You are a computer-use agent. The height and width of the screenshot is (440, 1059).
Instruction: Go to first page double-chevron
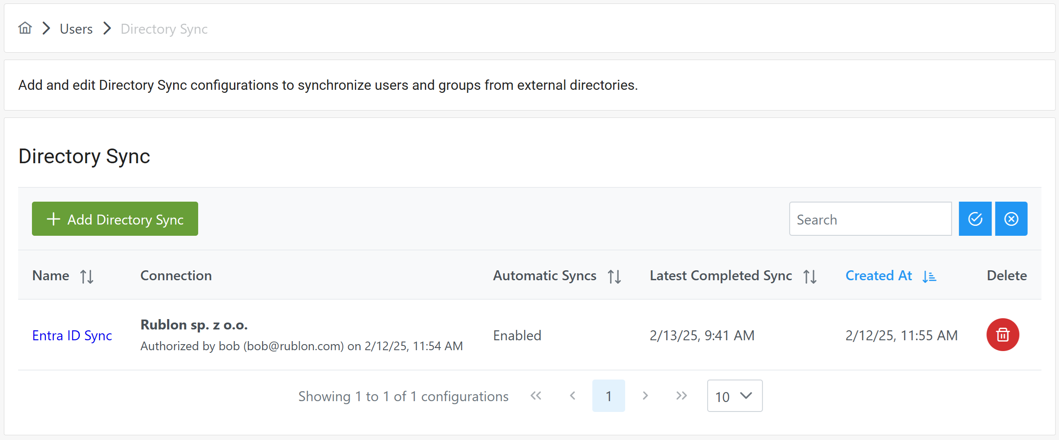(x=536, y=396)
